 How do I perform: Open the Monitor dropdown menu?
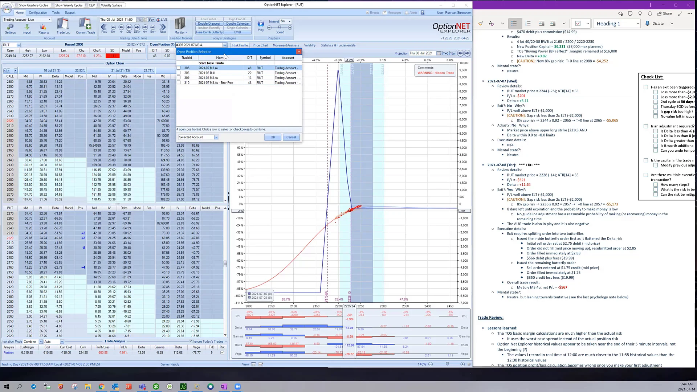[180, 32]
